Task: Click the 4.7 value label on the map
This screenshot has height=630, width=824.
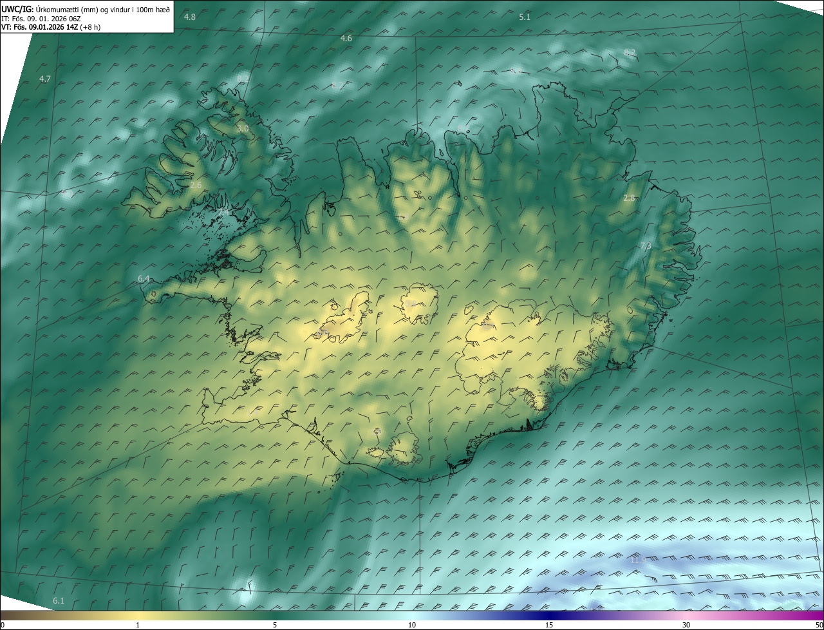Action: (45, 79)
